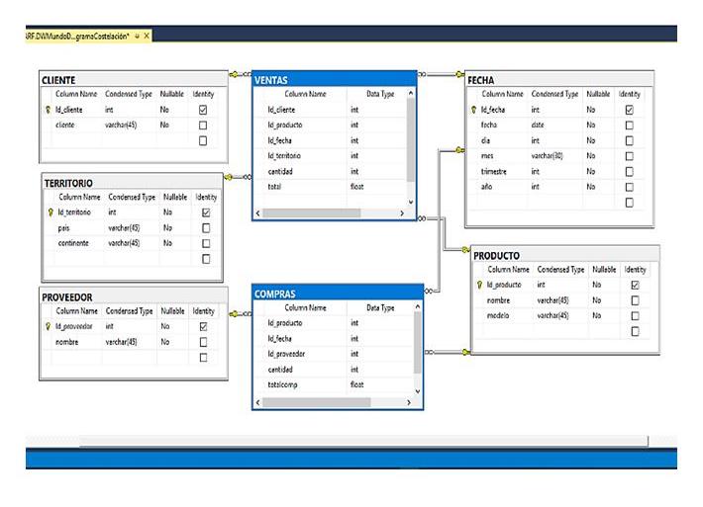Click the VENTAS horizontal scrollbar thumb
This screenshot has width=703, height=507.
coord(312,213)
